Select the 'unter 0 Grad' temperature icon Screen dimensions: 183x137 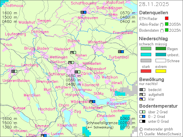coord(142,121)
